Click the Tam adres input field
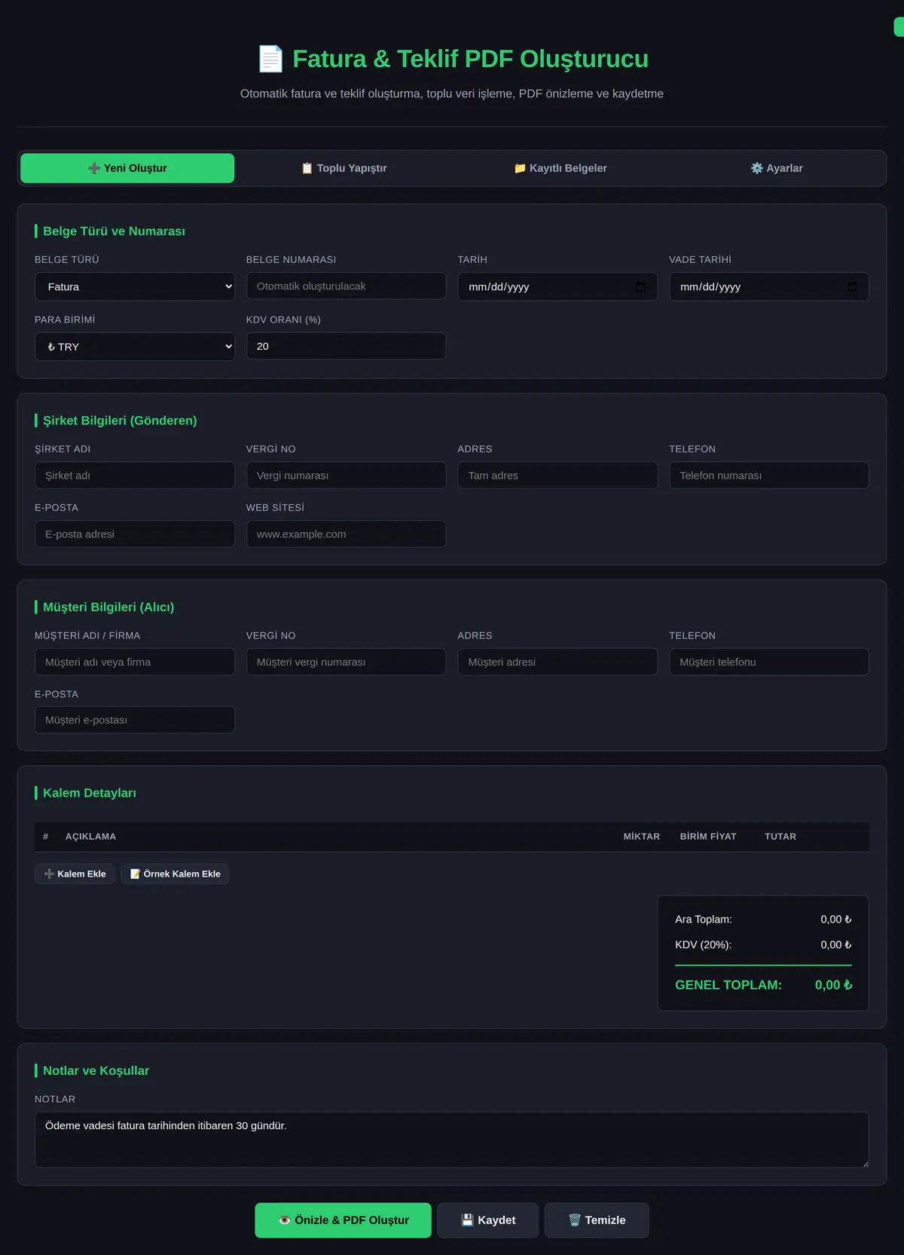This screenshot has width=904, height=1255. [557, 476]
